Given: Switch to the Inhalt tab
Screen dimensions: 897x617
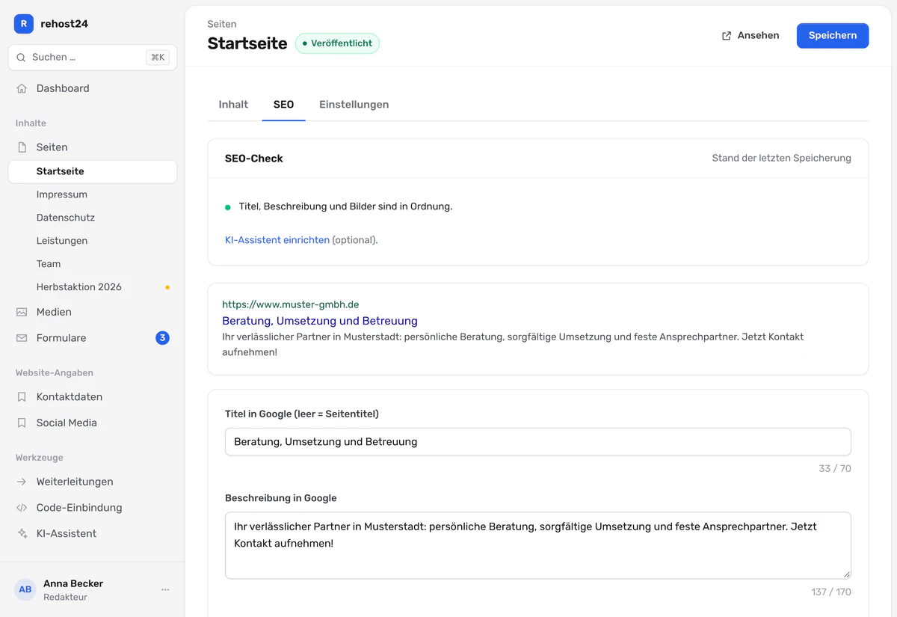Looking at the screenshot, I should tap(233, 105).
